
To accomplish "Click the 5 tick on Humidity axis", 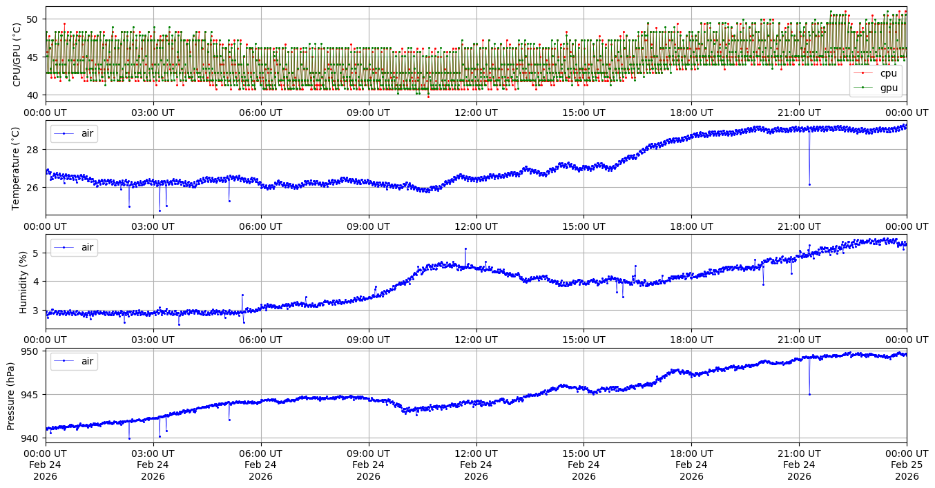I will pos(37,253).
